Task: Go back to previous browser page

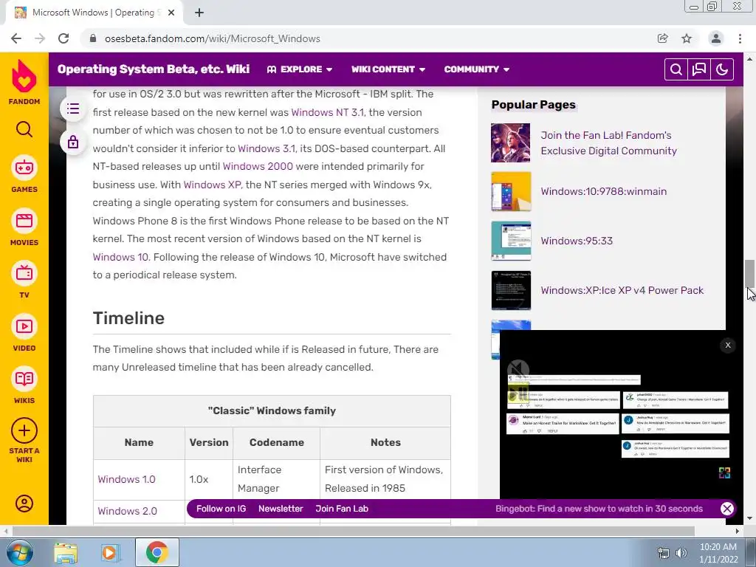Action: (16, 38)
